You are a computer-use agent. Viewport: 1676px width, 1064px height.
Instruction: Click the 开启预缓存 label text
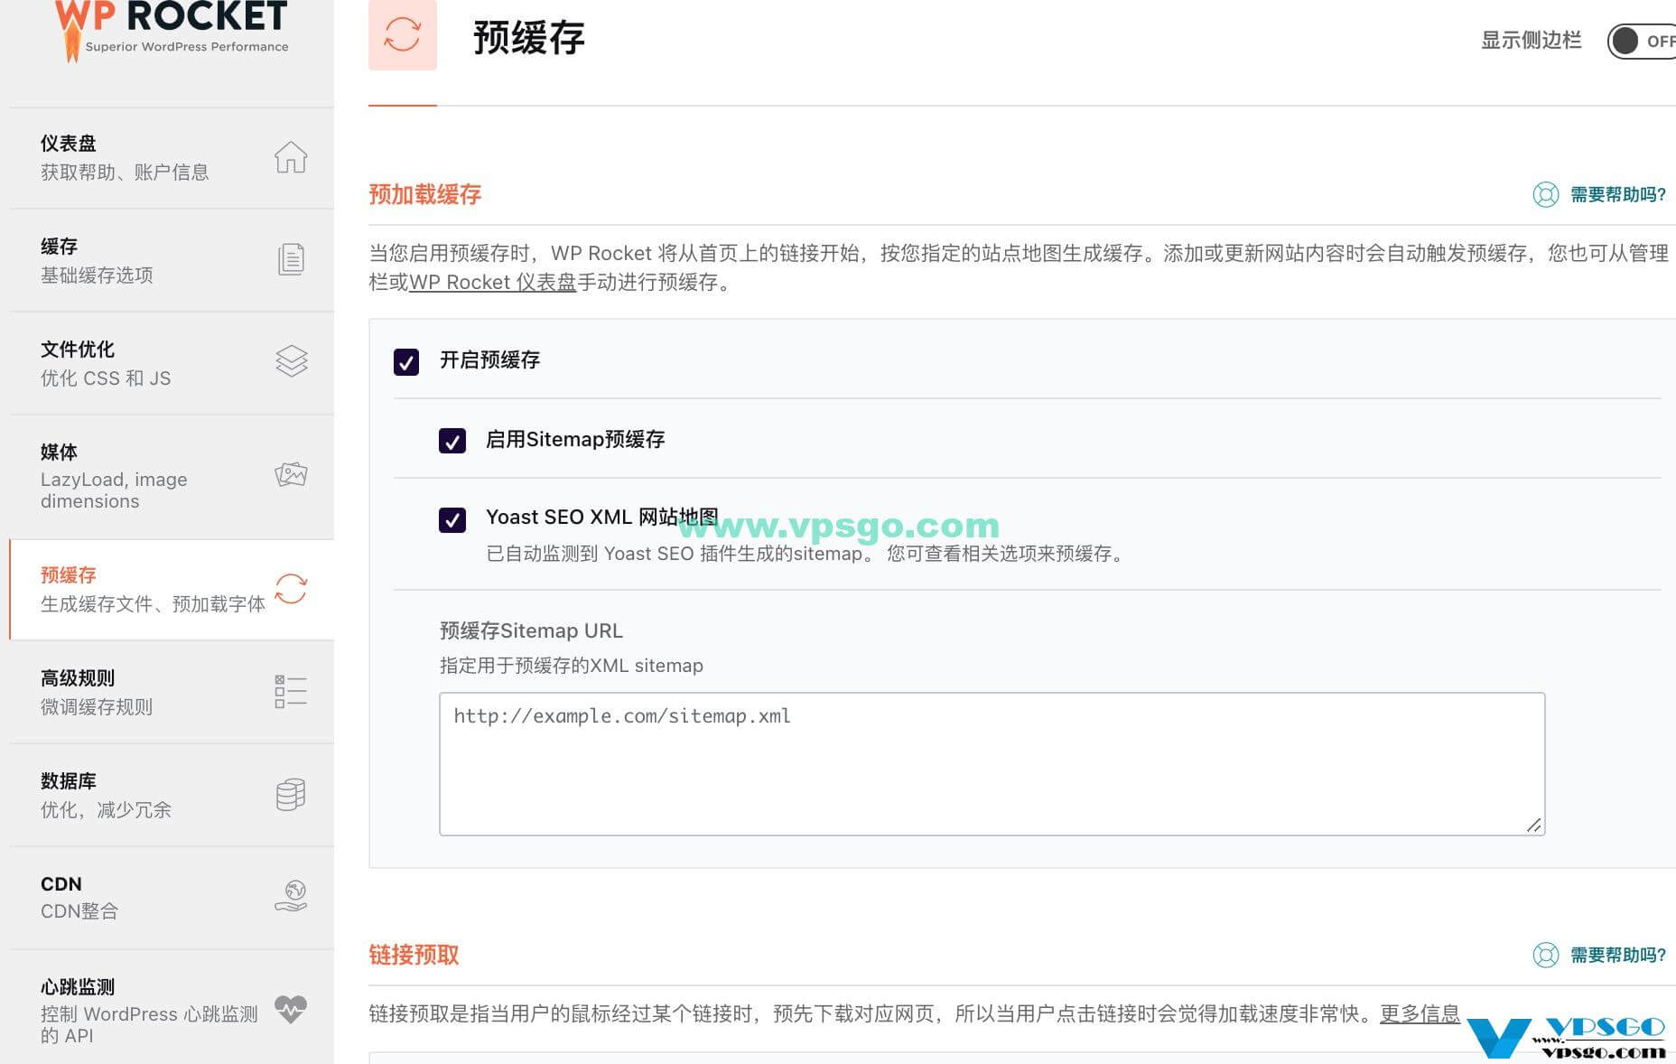tap(490, 360)
